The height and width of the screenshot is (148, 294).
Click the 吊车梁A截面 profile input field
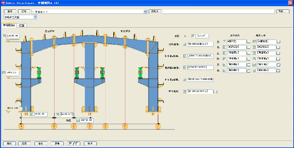[x=200, y=79]
